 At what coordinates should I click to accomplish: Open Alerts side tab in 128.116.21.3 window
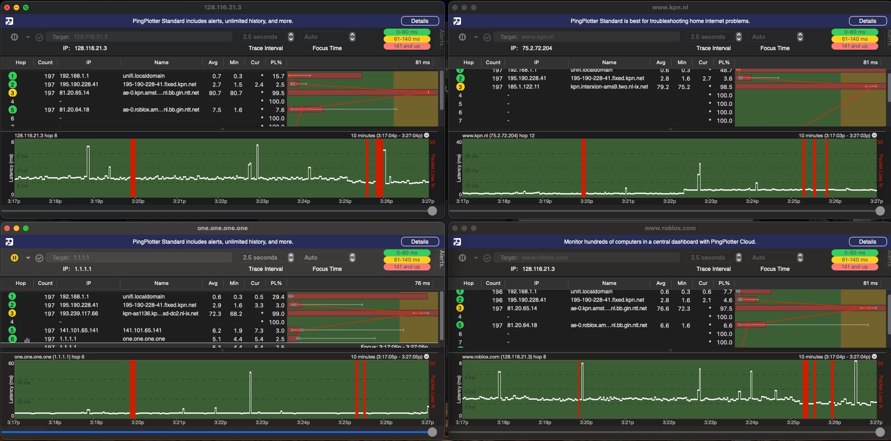click(x=441, y=38)
